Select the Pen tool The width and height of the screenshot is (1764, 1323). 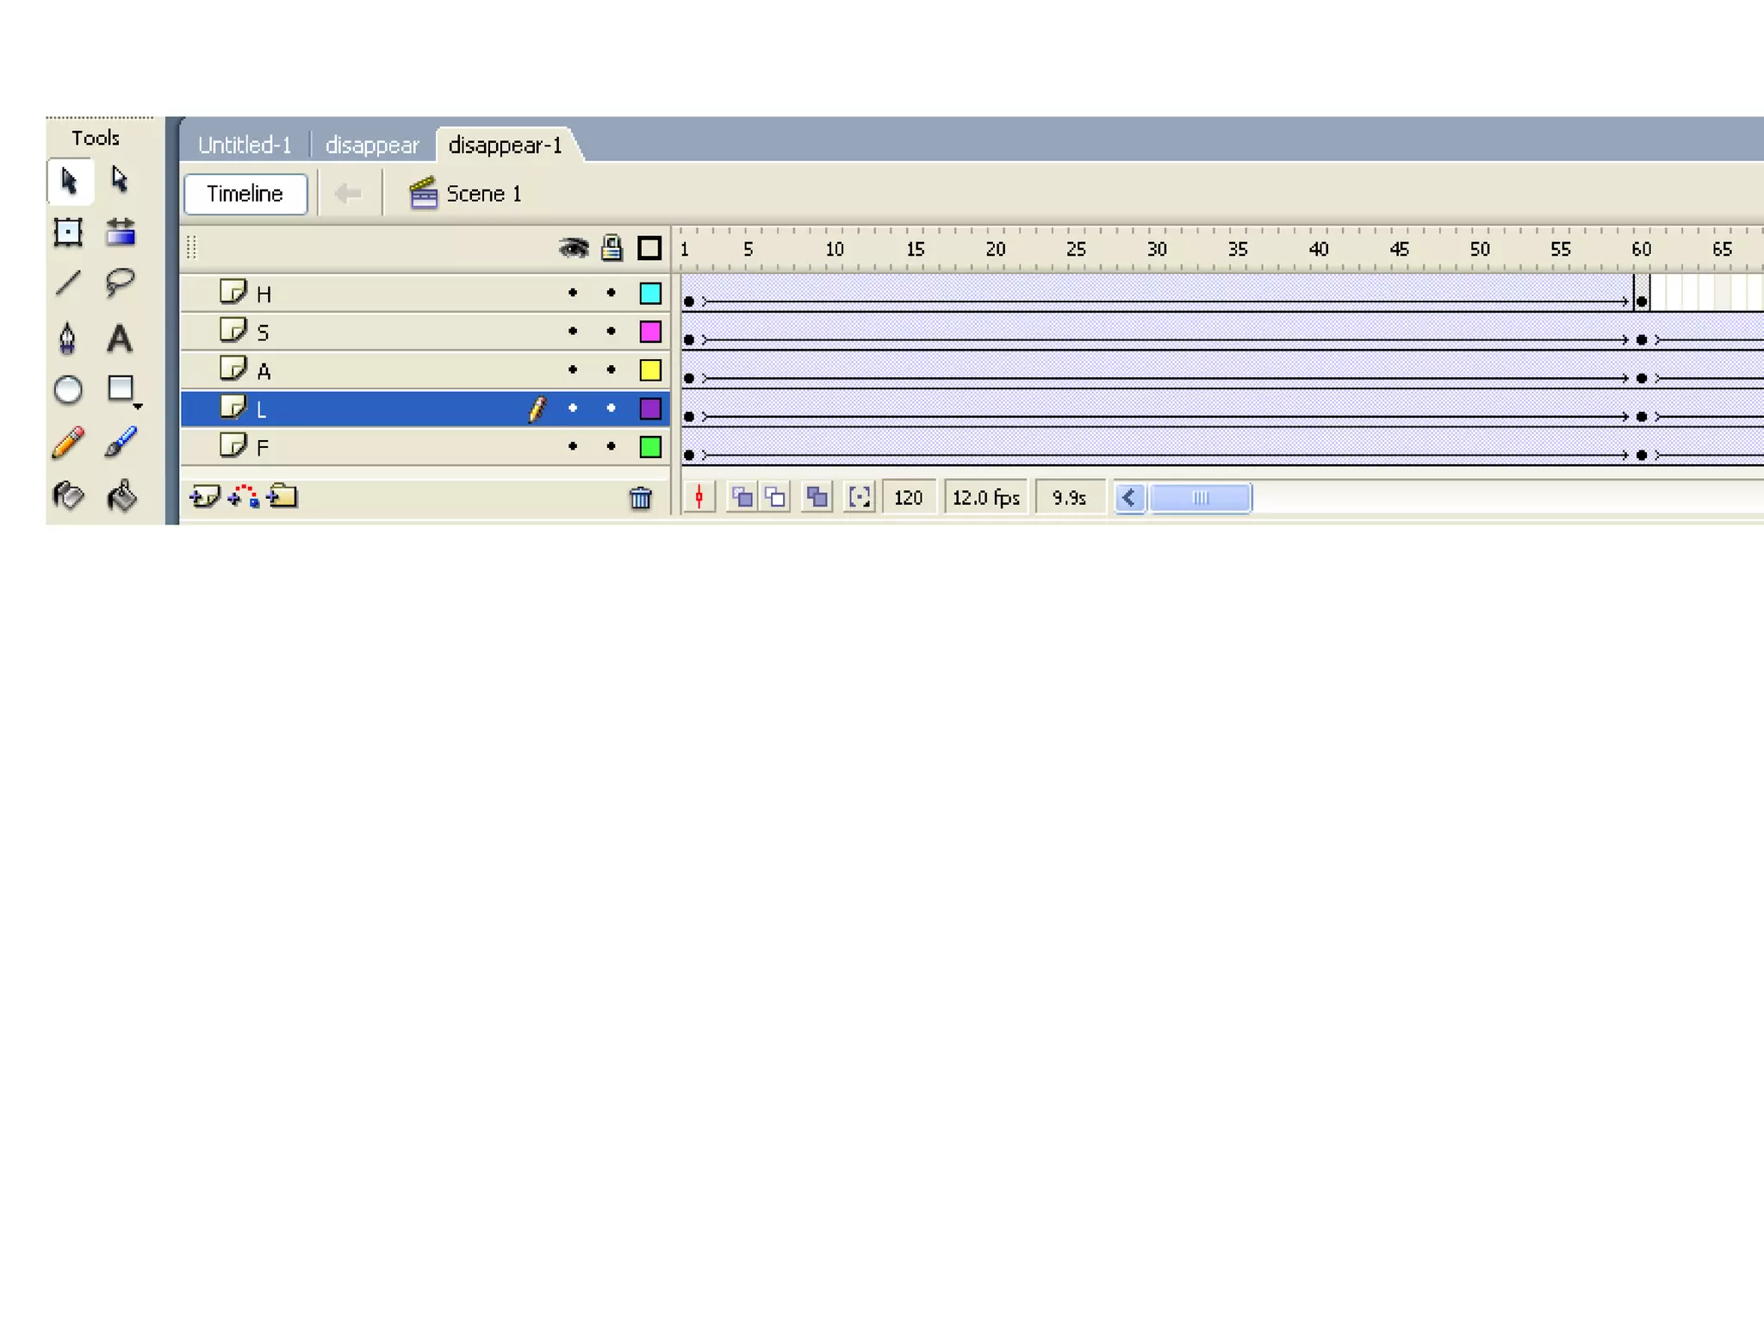(x=68, y=338)
